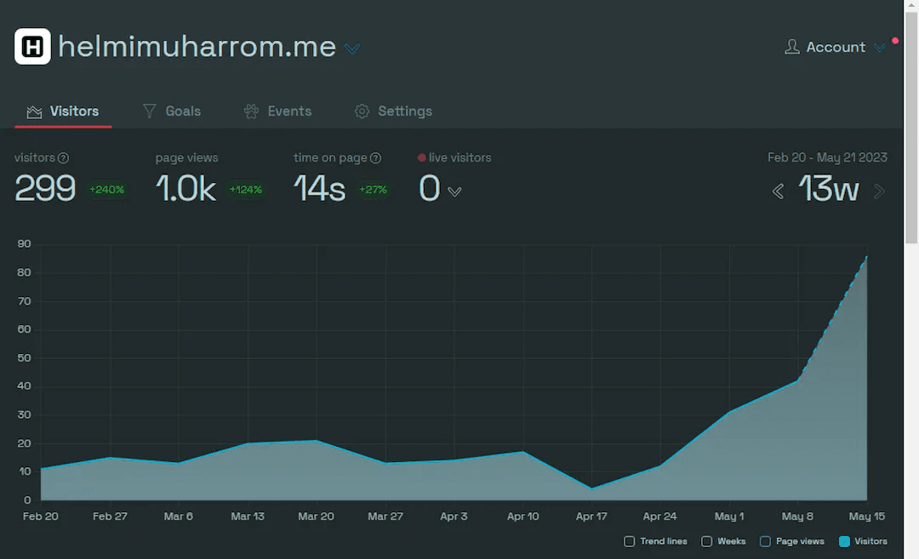919x559 pixels.
Task: Go to the next 13w period
Action: [x=878, y=191]
